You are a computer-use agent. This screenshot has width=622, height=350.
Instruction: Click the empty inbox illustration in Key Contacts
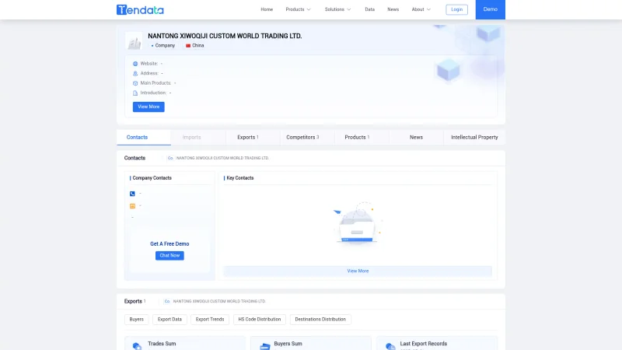358,222
